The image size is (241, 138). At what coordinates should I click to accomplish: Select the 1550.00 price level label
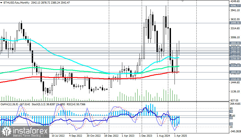pyautogui.click(x=235, y=79)
